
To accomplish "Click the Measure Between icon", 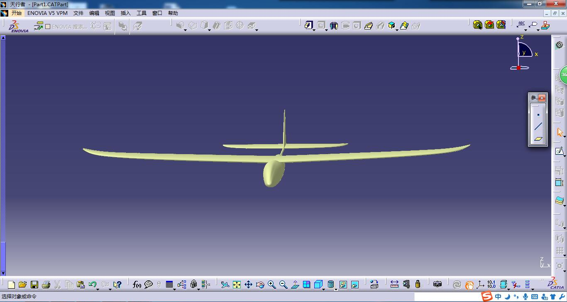I will (x=394, y=285).
